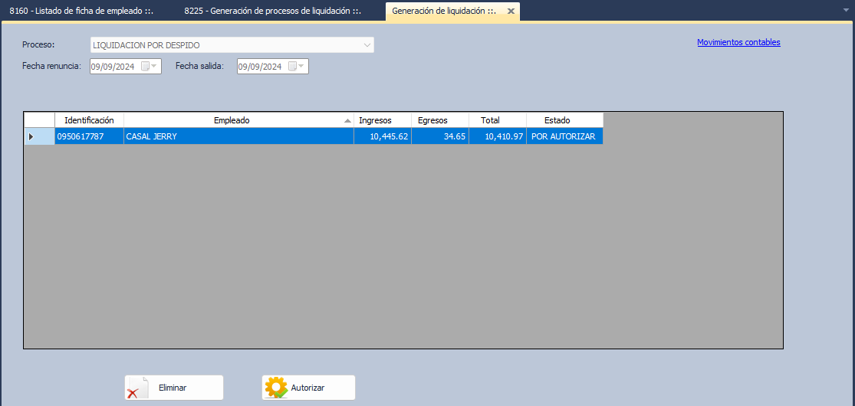Click the Total column header
855x406 pixels.
490,120
